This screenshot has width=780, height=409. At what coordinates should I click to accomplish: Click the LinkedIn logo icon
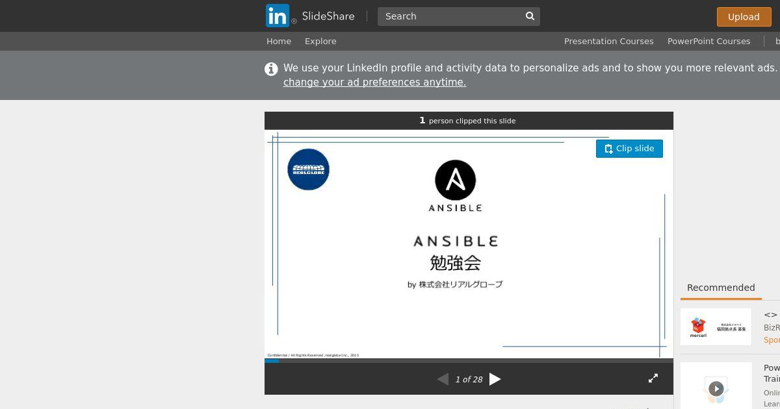click(278, 16)
